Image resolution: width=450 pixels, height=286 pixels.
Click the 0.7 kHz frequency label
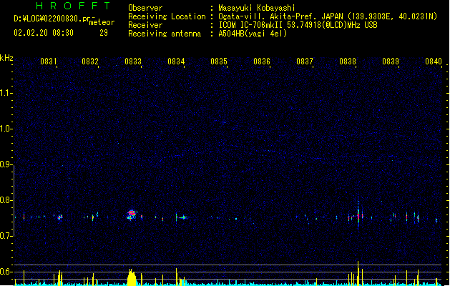(6, 236)
